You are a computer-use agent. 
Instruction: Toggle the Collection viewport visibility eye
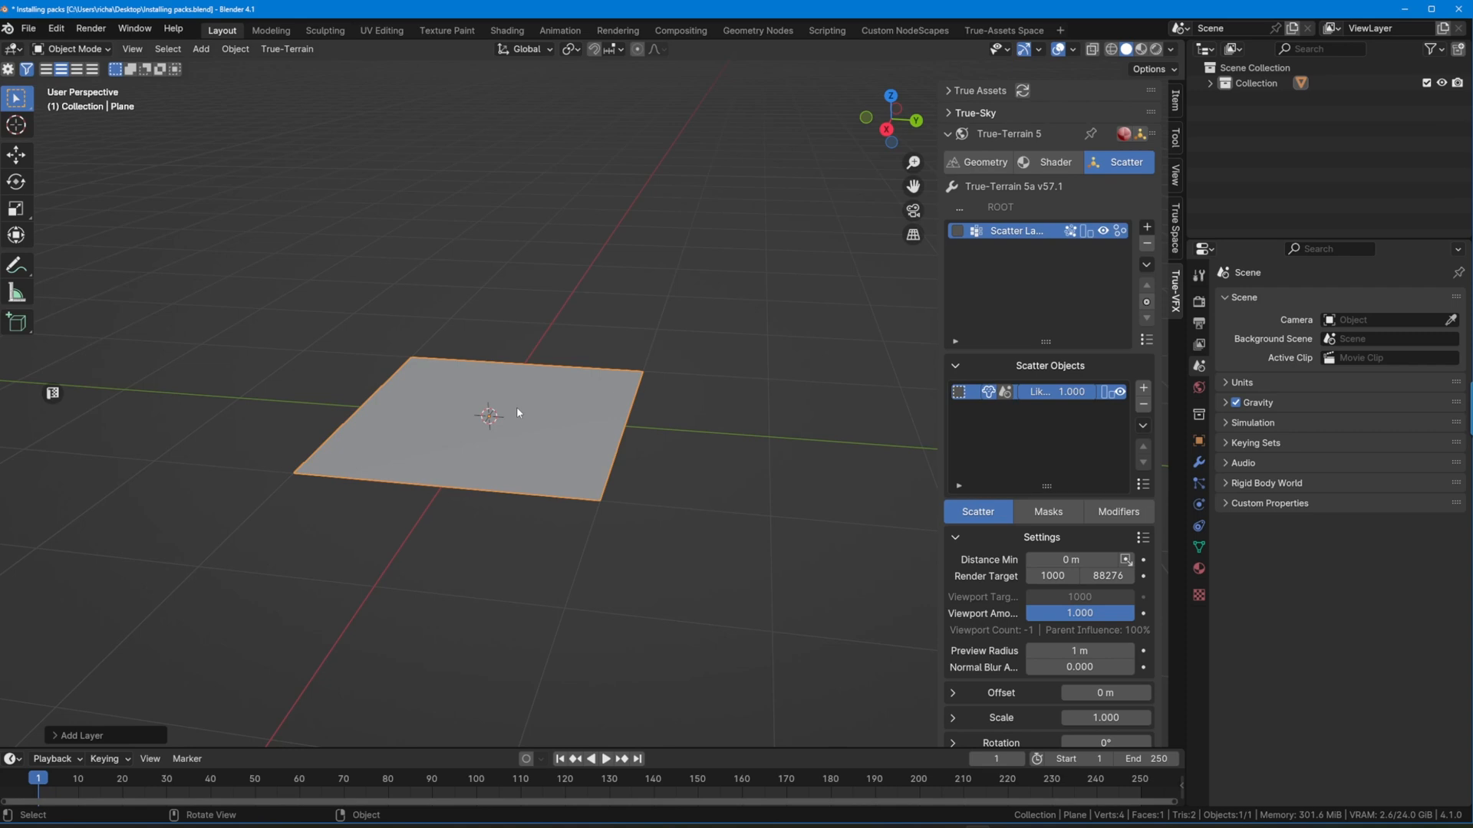pyautogui.click(x=1442, y=83)
